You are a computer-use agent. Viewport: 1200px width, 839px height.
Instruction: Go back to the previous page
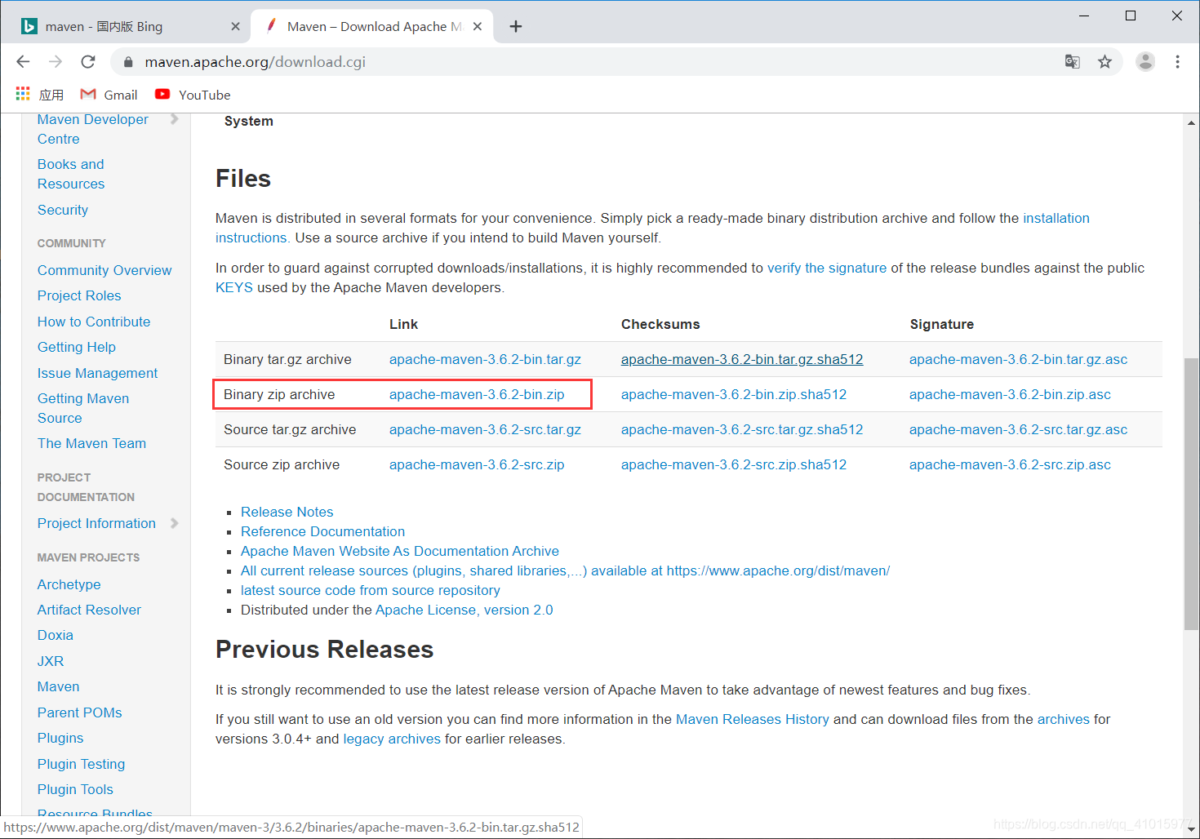[x=23, y=62]
